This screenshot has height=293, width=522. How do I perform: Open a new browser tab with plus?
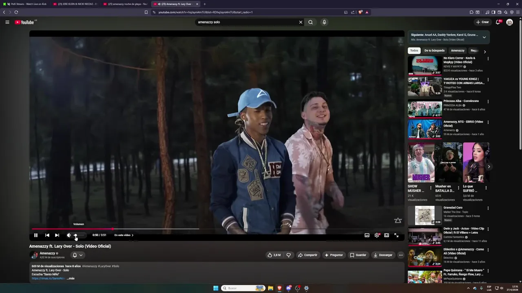[205, 4]
